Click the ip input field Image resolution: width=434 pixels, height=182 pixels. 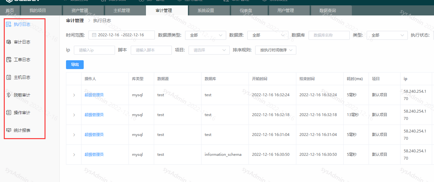(x=94, y=50)
